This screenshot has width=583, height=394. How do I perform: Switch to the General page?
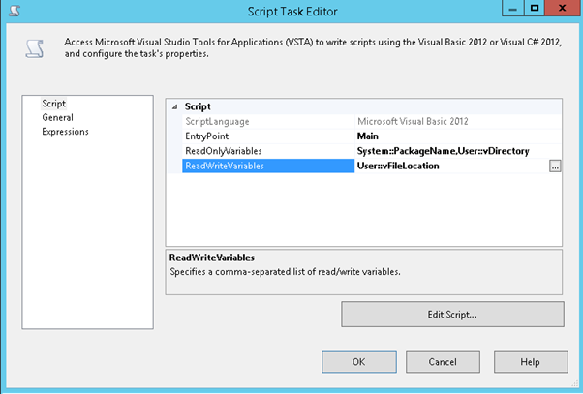(x=57, y=117)
